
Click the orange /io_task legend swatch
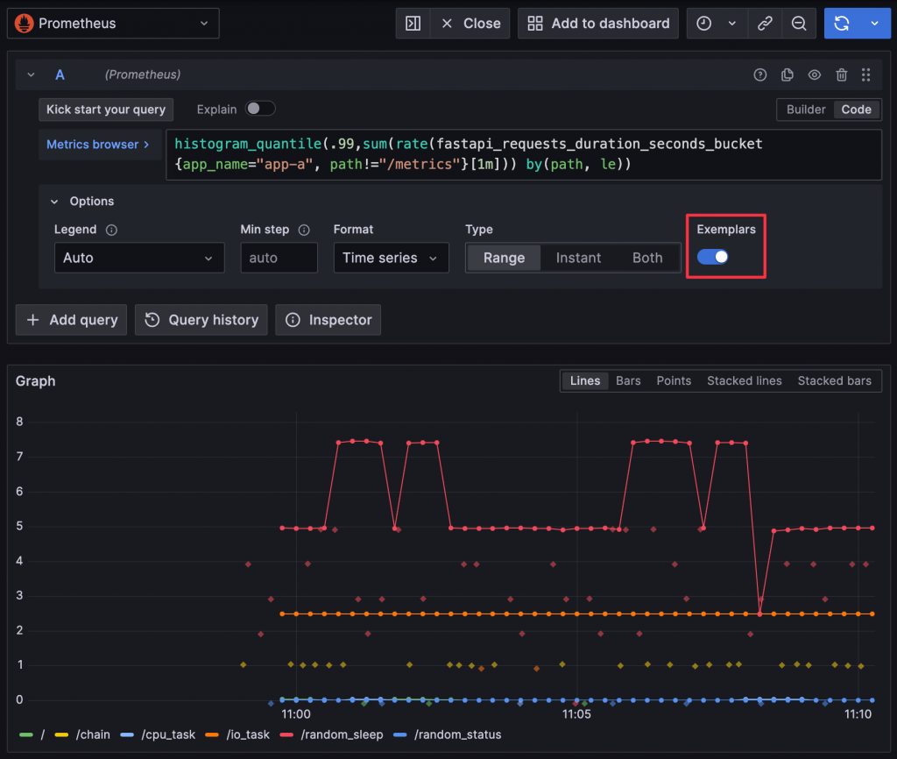coord(212,735)
